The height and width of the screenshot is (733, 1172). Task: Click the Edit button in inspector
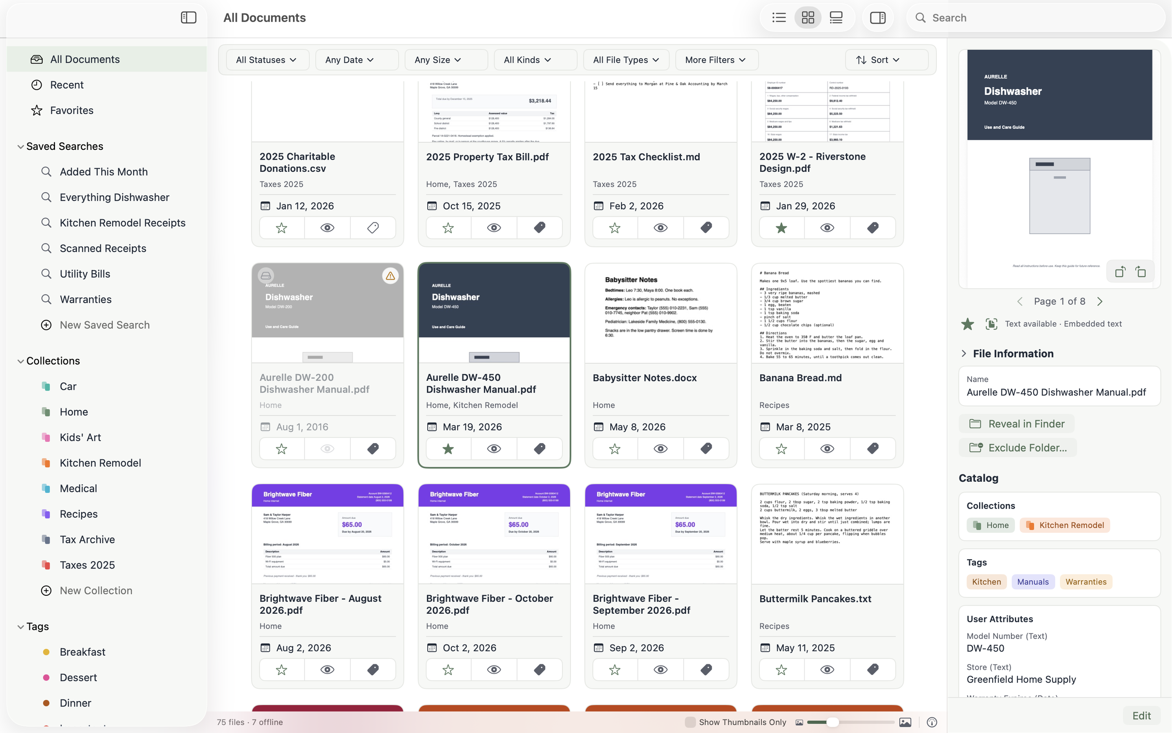click(x=1141, y=715)
